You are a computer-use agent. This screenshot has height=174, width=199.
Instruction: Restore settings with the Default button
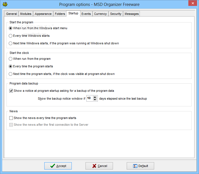[x=140, y=166]
